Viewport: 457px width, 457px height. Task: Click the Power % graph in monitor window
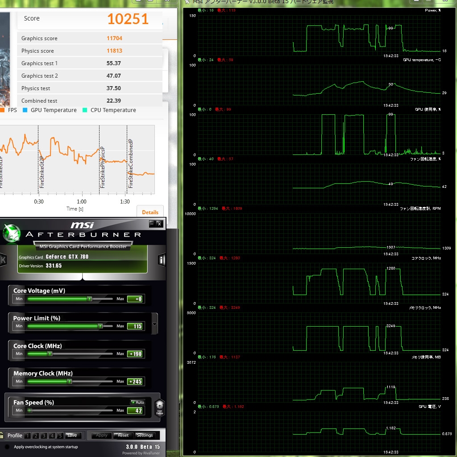pos(319,35)
